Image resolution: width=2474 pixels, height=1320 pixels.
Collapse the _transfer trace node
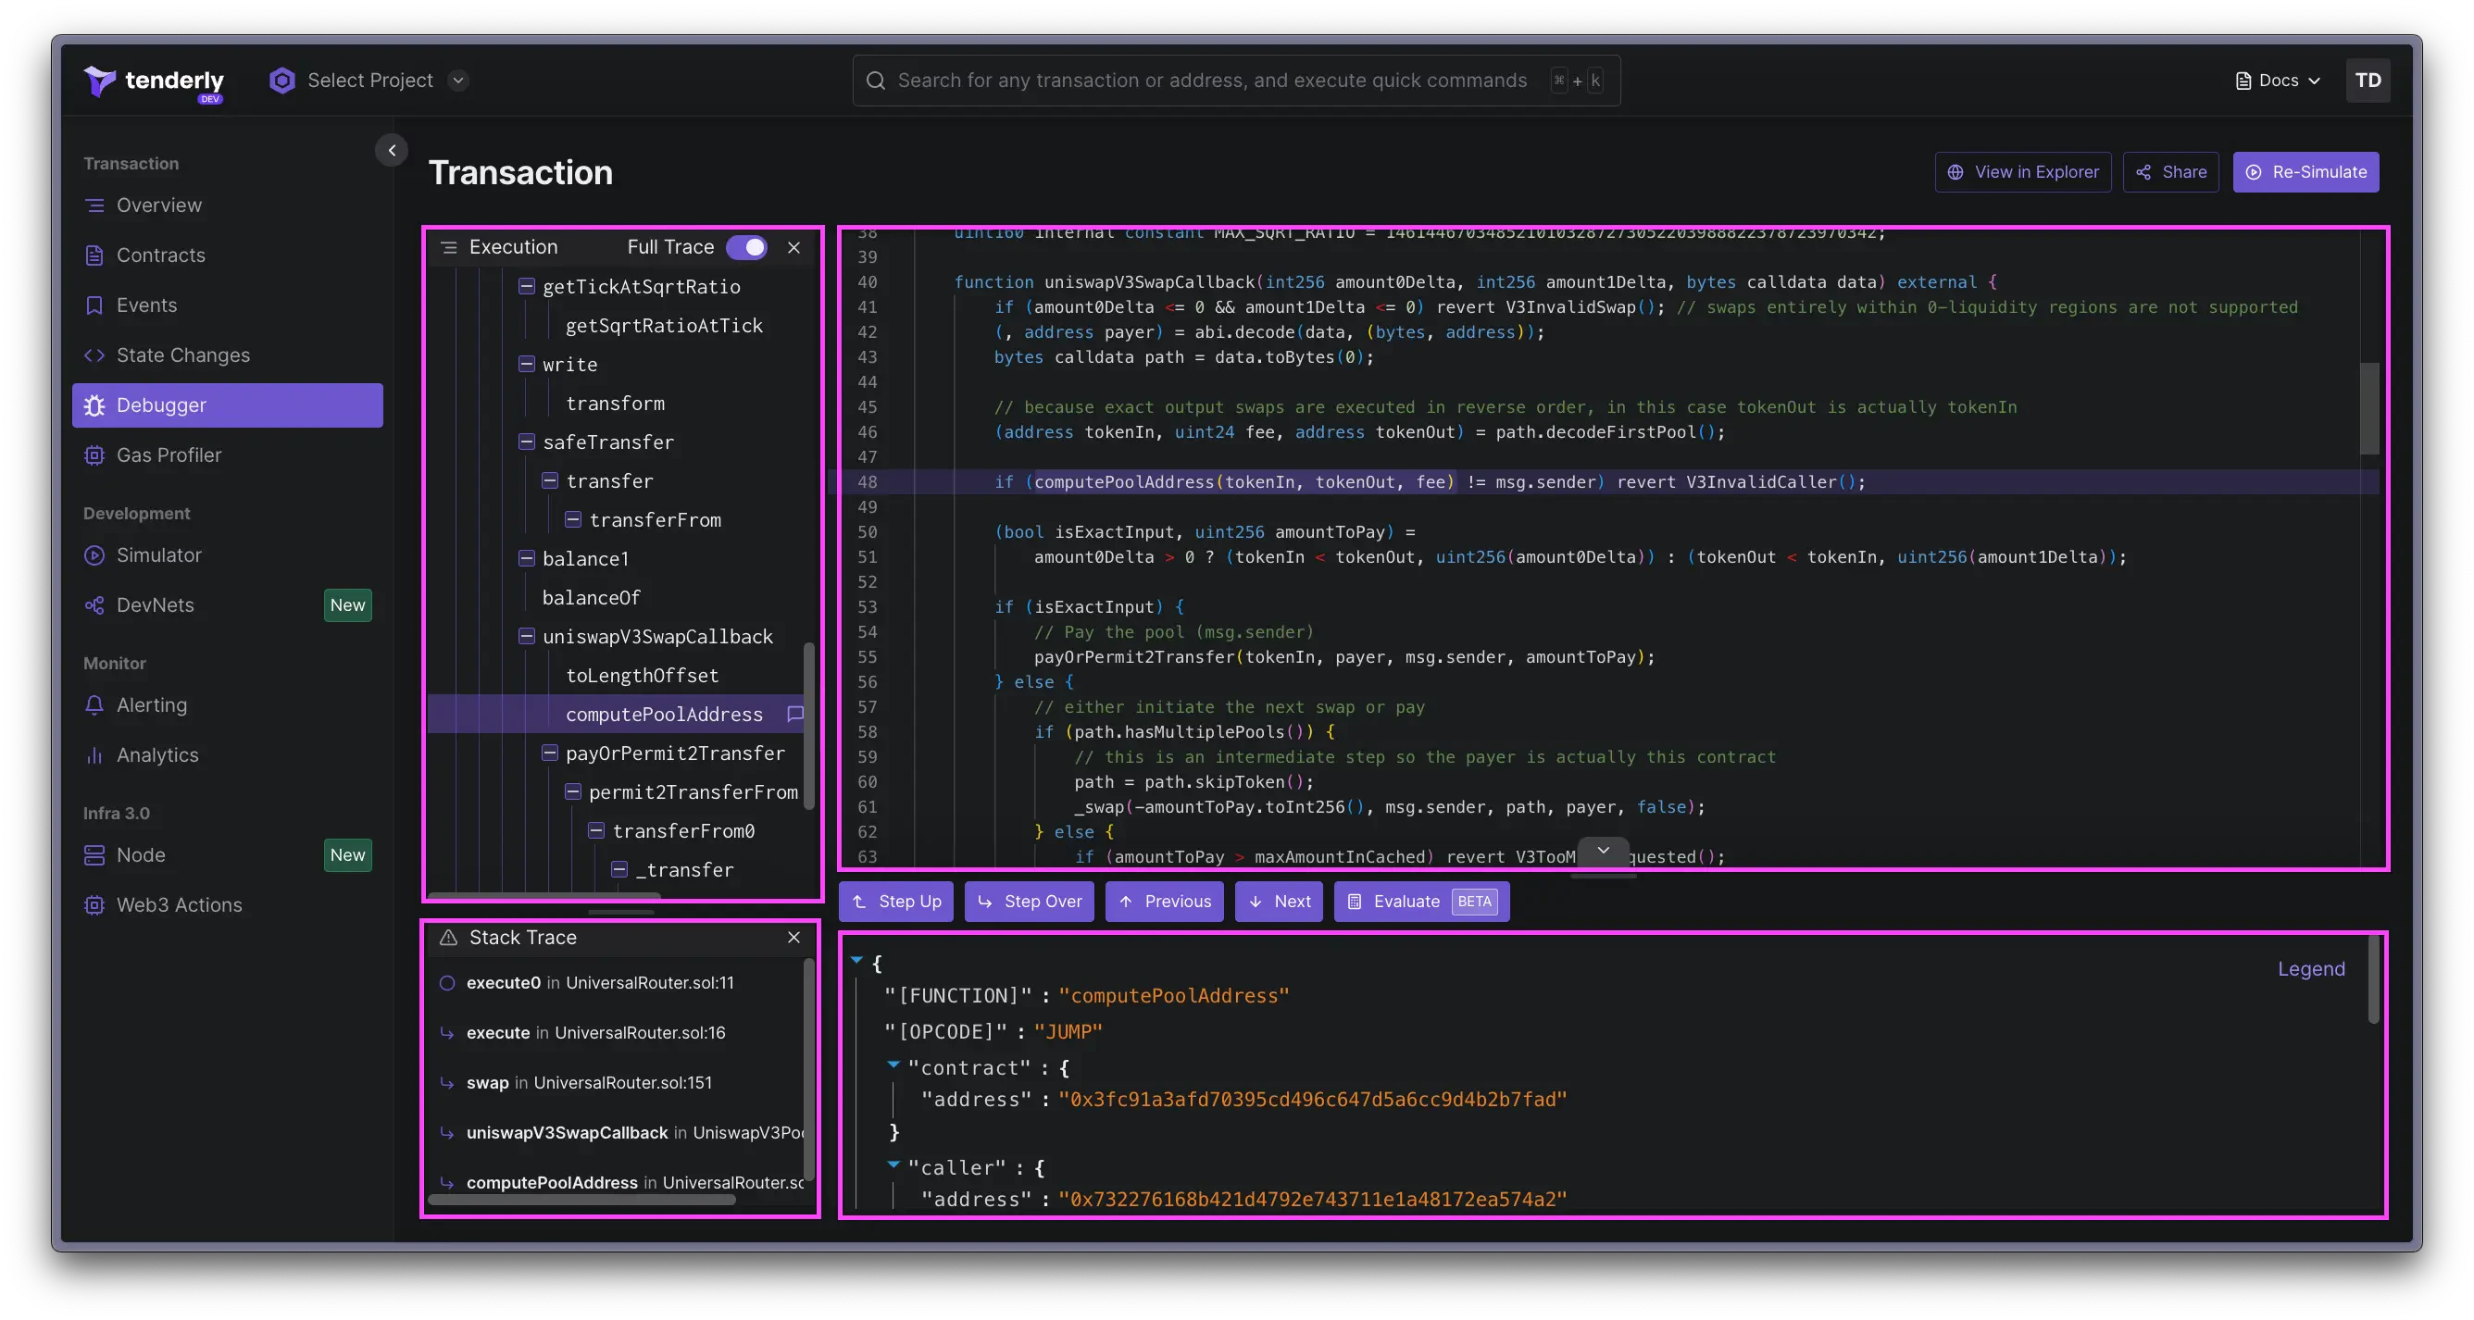pyautogui.click(x=619, y=870)
